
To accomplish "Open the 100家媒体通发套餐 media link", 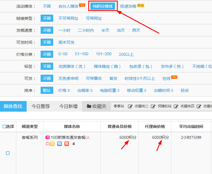I will (x=68, y=137).
